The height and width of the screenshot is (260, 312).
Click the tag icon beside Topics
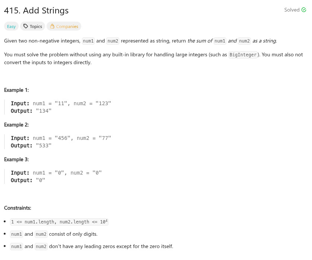(25, 26)
